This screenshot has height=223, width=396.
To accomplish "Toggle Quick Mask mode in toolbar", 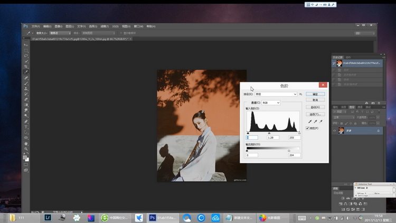I will 26,164.
